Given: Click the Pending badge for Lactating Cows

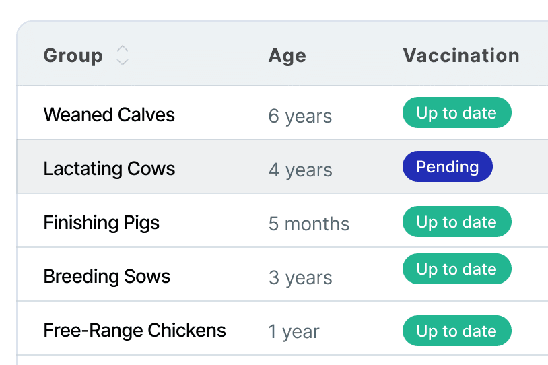Looking at the screenshot, I should (x=448, y=166).
